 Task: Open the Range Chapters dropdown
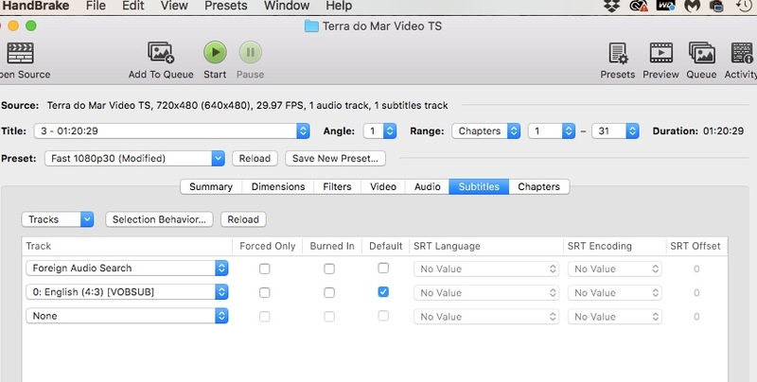[x=486, y=131]
